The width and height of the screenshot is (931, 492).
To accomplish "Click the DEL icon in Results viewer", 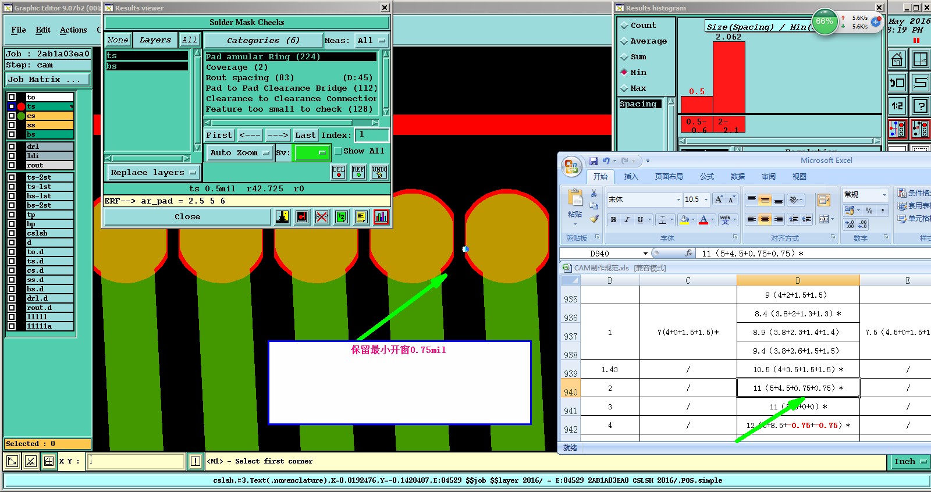I will click(339, 172).
